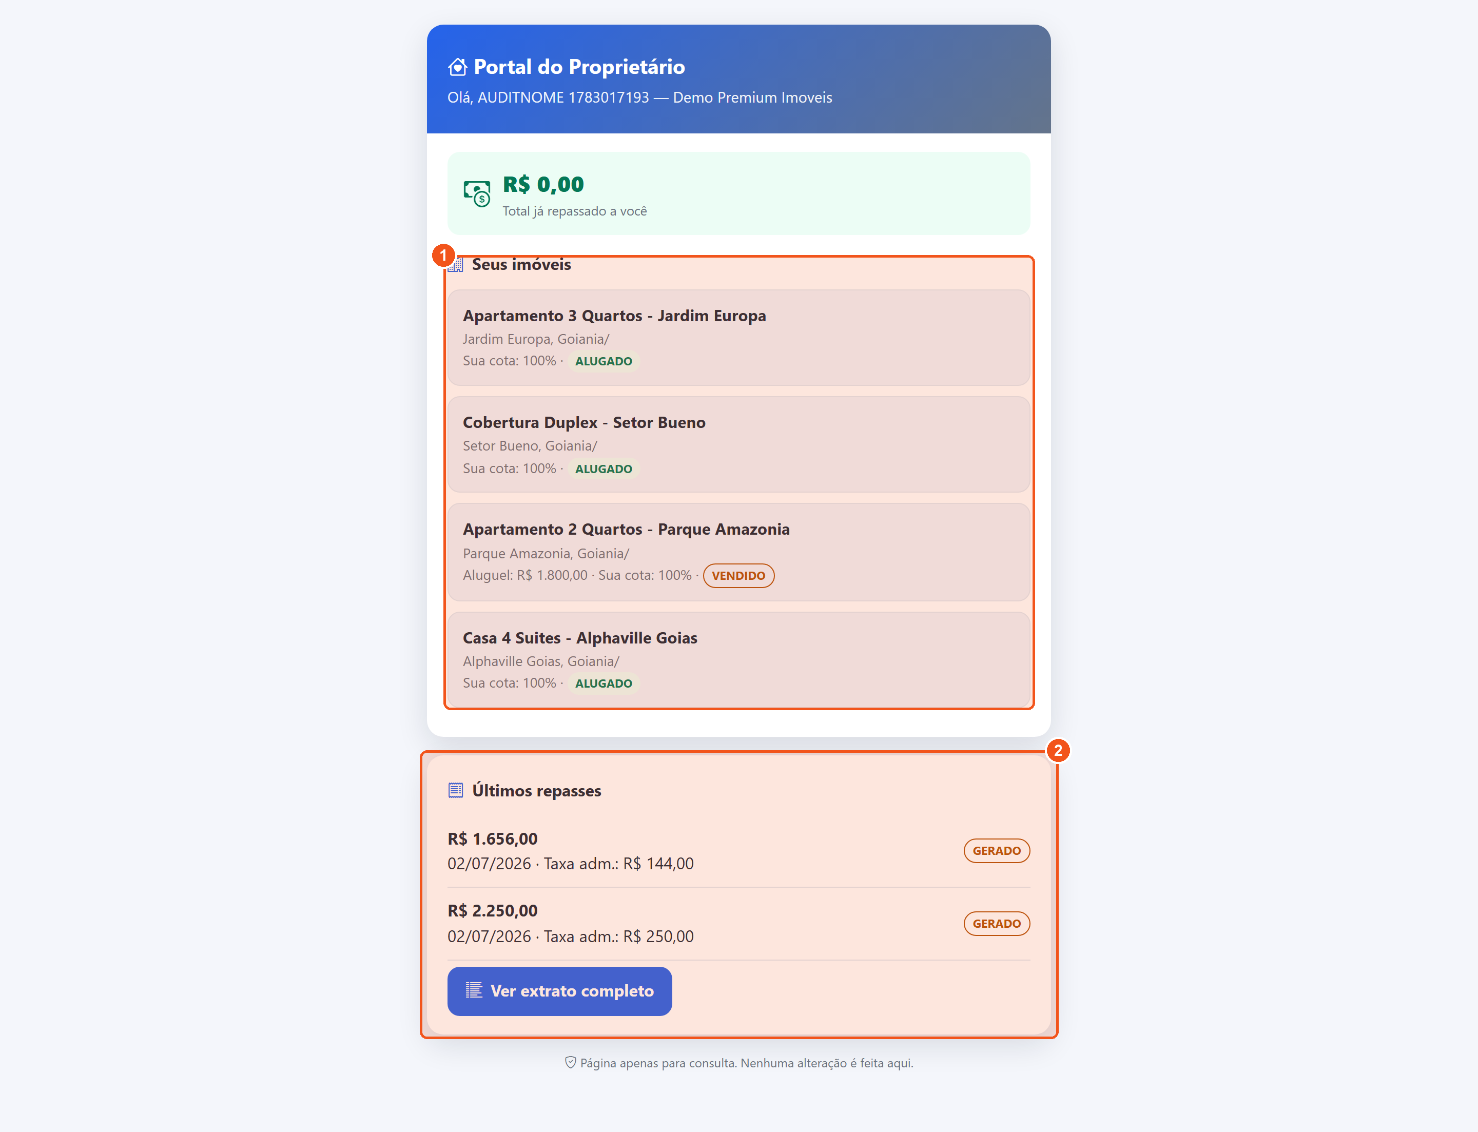
Task: Select Apartamento 2 Quartos - Parque Amazonia card
Action: (738, 552)
